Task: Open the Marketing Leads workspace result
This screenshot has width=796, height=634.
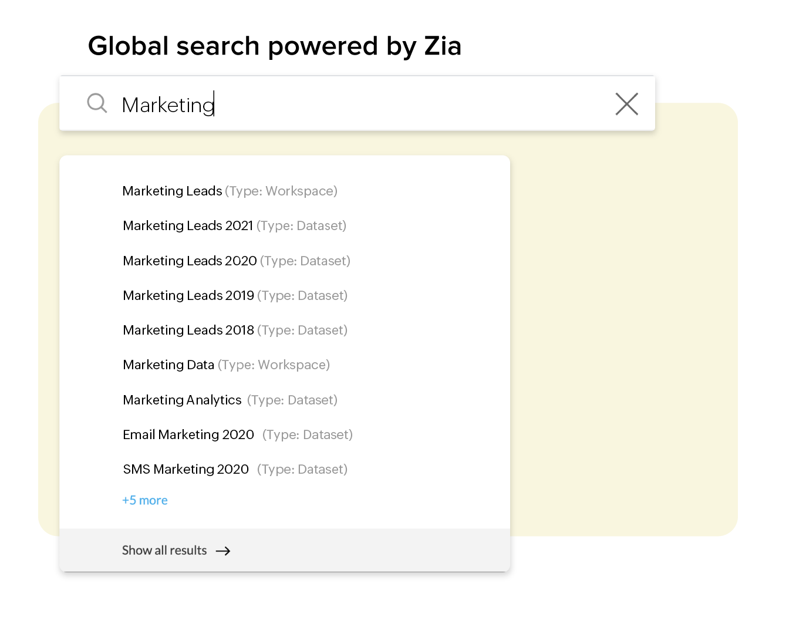Action: pos(172,191)
